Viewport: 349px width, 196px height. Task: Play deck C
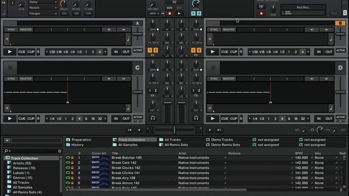[x=10, y=119]
